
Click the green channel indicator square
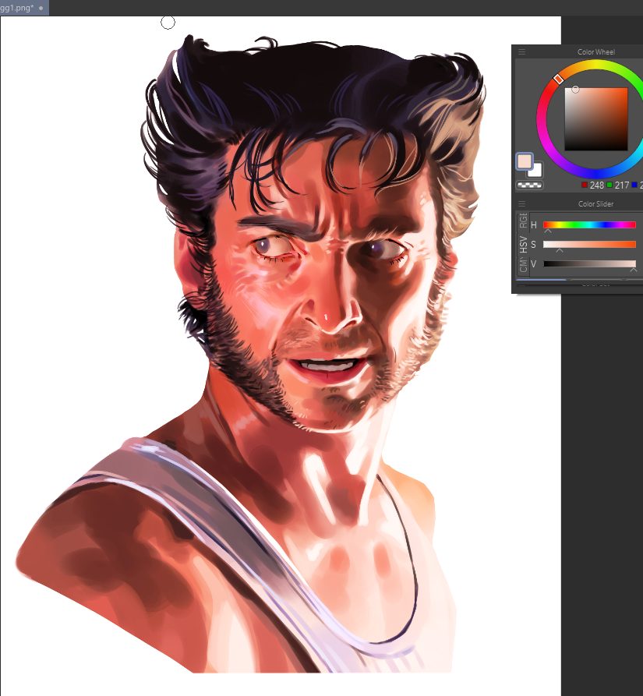coord(609,185)
